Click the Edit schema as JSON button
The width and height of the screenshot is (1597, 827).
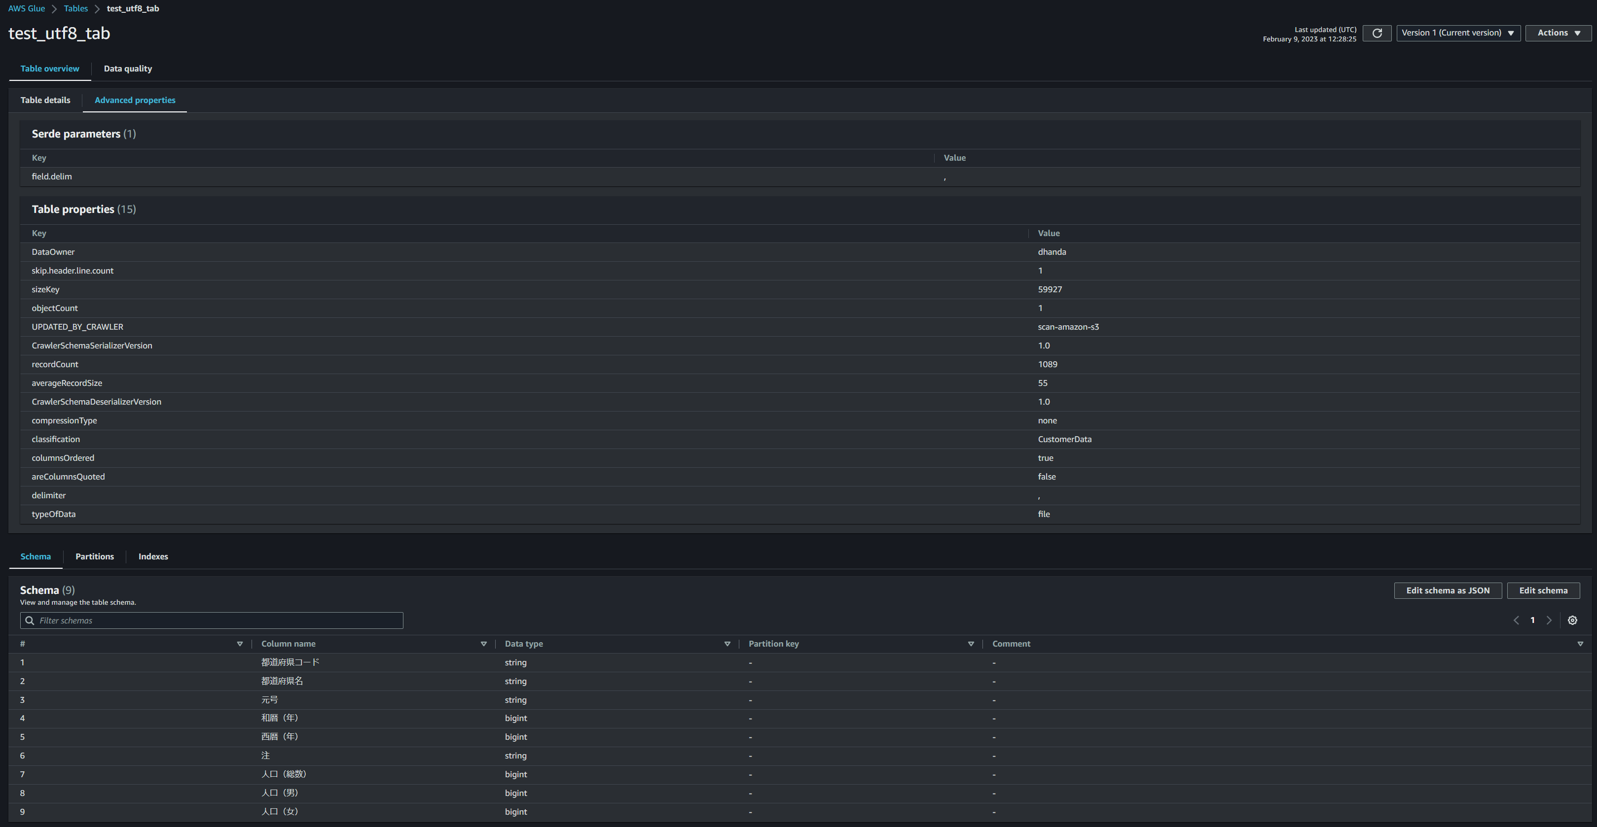pyautogui.click(x=1448, y=590)
